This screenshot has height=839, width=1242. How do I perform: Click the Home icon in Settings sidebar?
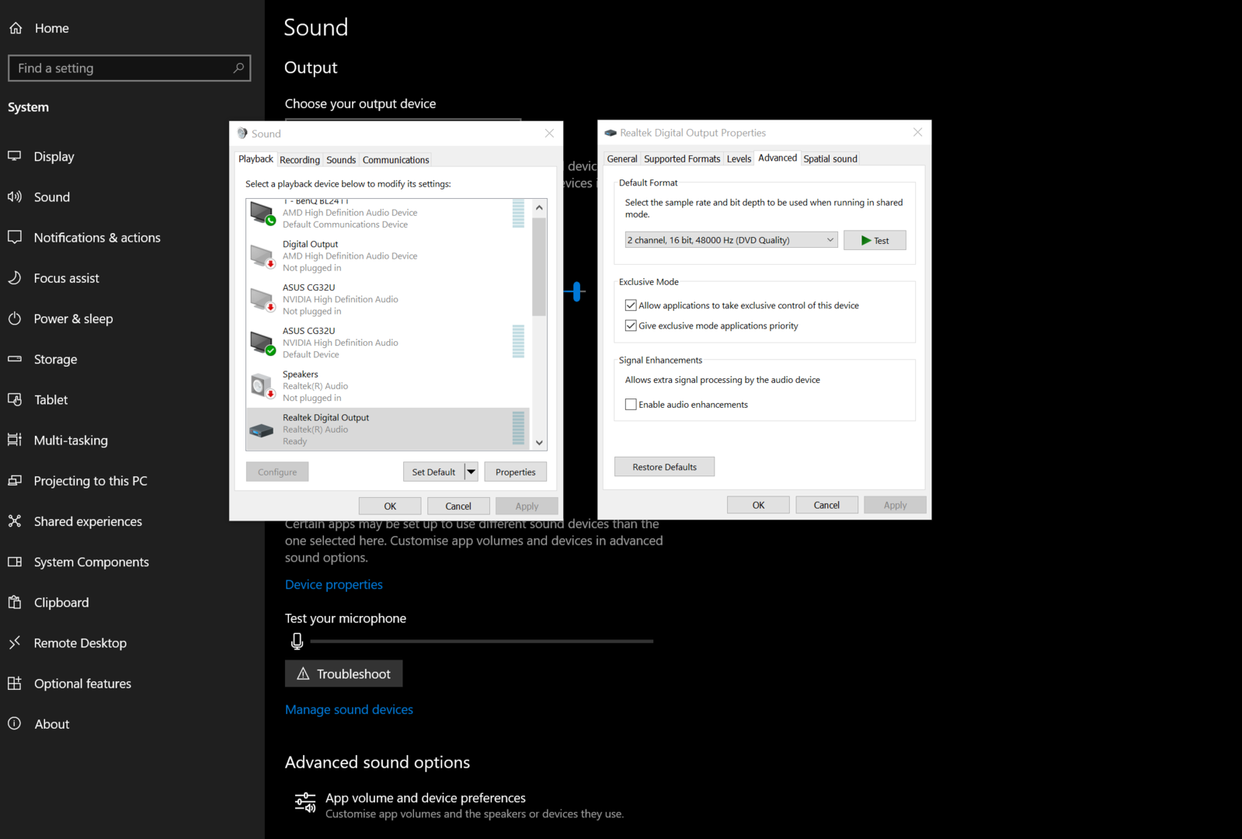pyautogui.click(x=16, y=28)
